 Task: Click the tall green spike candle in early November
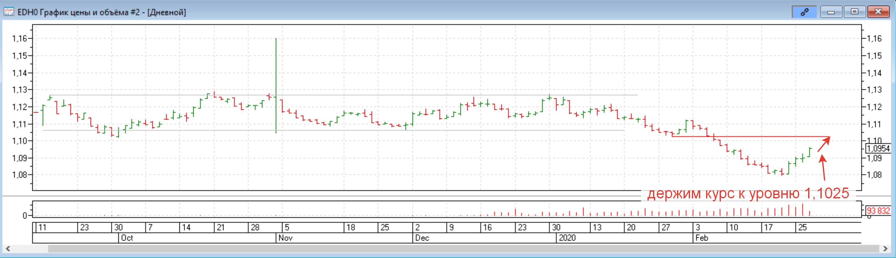click(276, 85)
